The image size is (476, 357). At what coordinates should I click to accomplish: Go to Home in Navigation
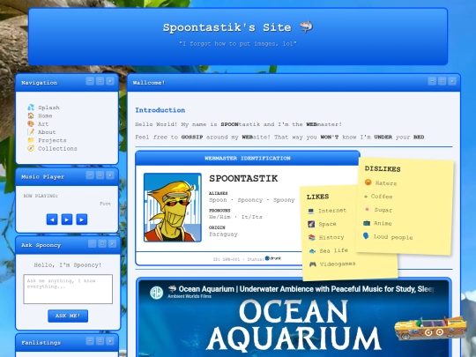coord(45,115)
